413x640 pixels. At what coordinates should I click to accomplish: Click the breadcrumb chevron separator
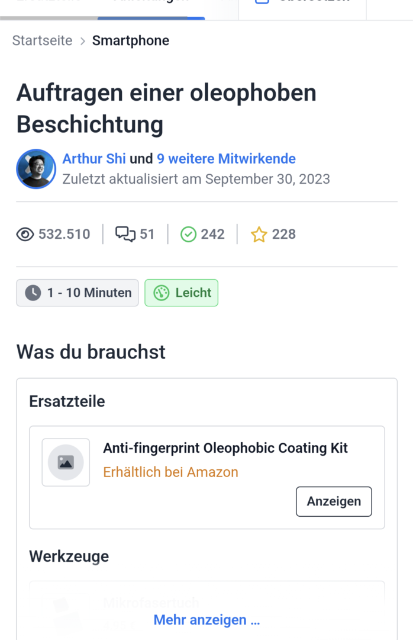[x=82, y=41]
